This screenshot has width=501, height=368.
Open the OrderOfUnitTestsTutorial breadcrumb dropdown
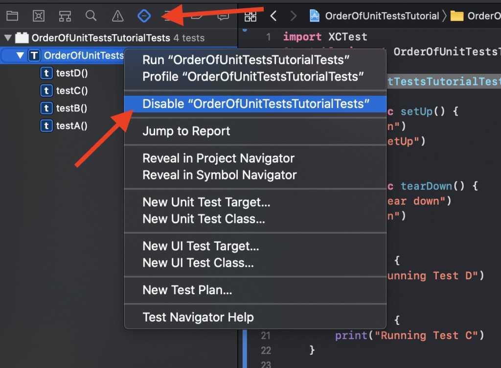(384, 16)
